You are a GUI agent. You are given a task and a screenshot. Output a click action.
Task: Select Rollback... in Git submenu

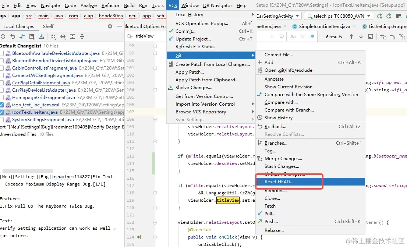click(x=311, y=127)
